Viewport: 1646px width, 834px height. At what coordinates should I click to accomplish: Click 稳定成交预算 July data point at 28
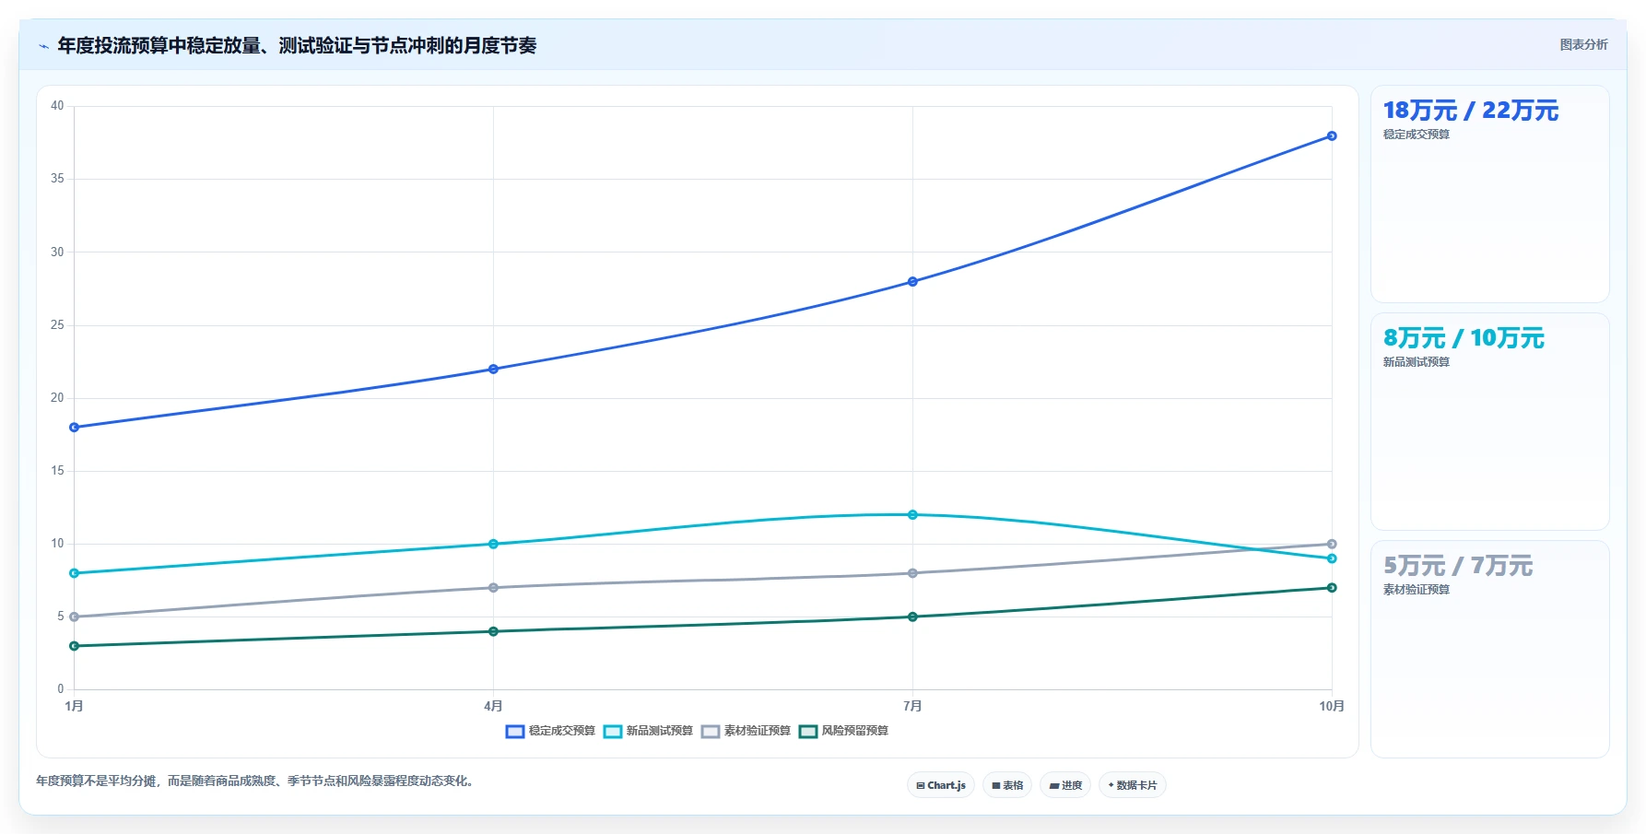coord(912,282)
